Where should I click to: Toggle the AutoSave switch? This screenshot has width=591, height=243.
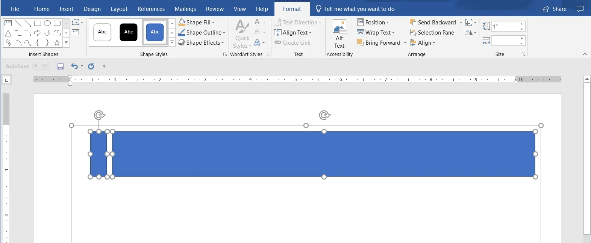40,66
